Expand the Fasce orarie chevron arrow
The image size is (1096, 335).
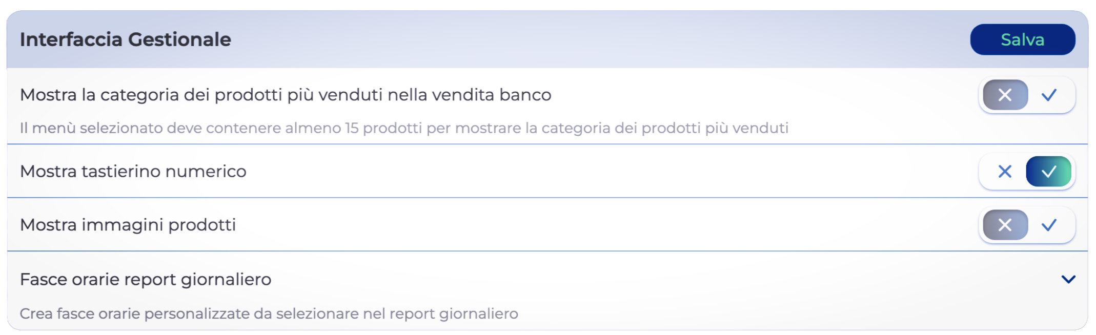coord(1068,279)
